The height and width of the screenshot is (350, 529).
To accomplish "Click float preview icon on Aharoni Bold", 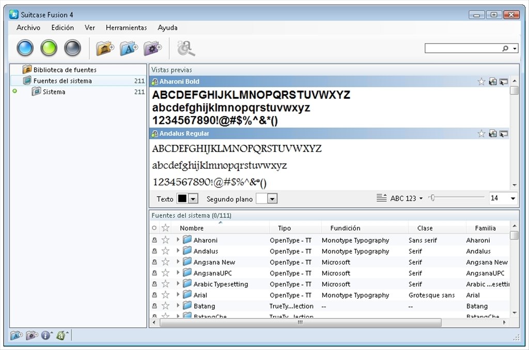I will coord(503,82).
